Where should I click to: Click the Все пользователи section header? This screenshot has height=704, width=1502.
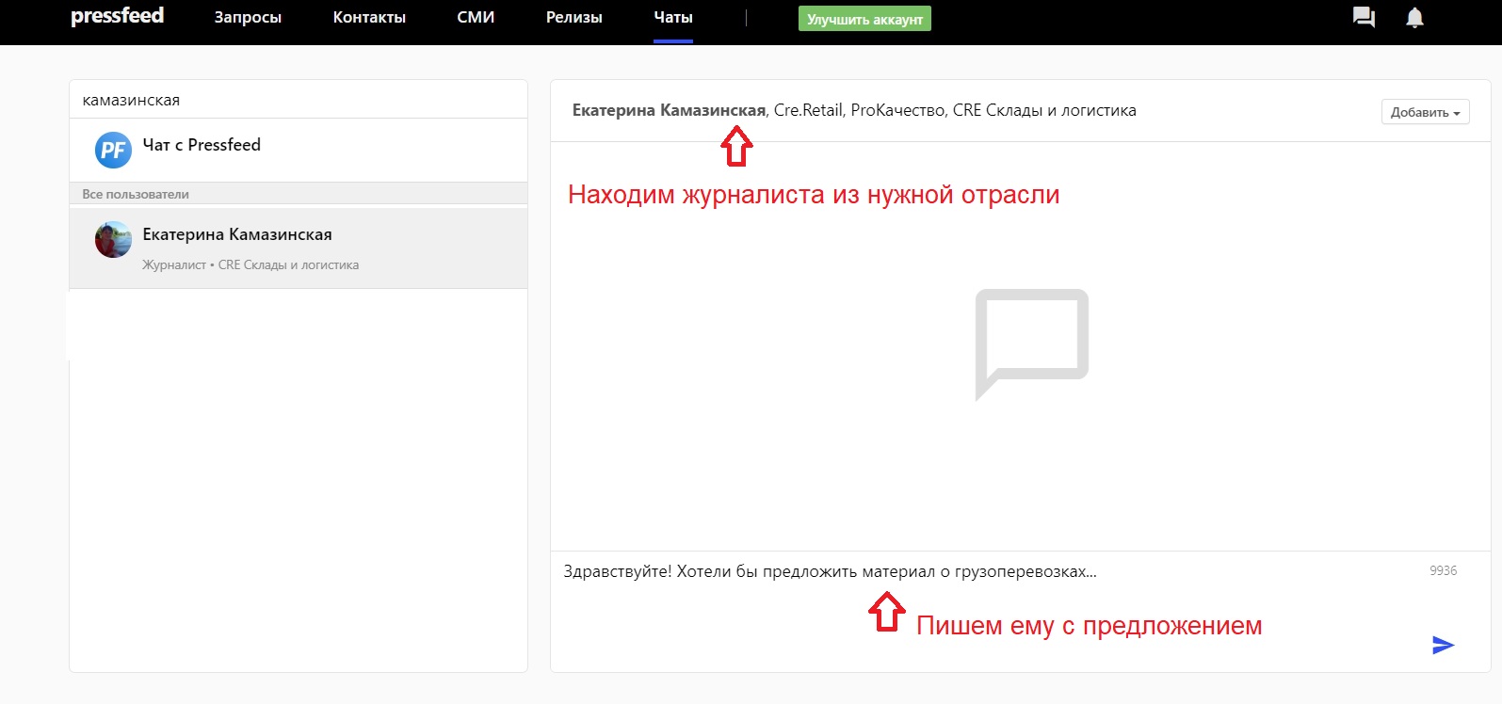136,194
